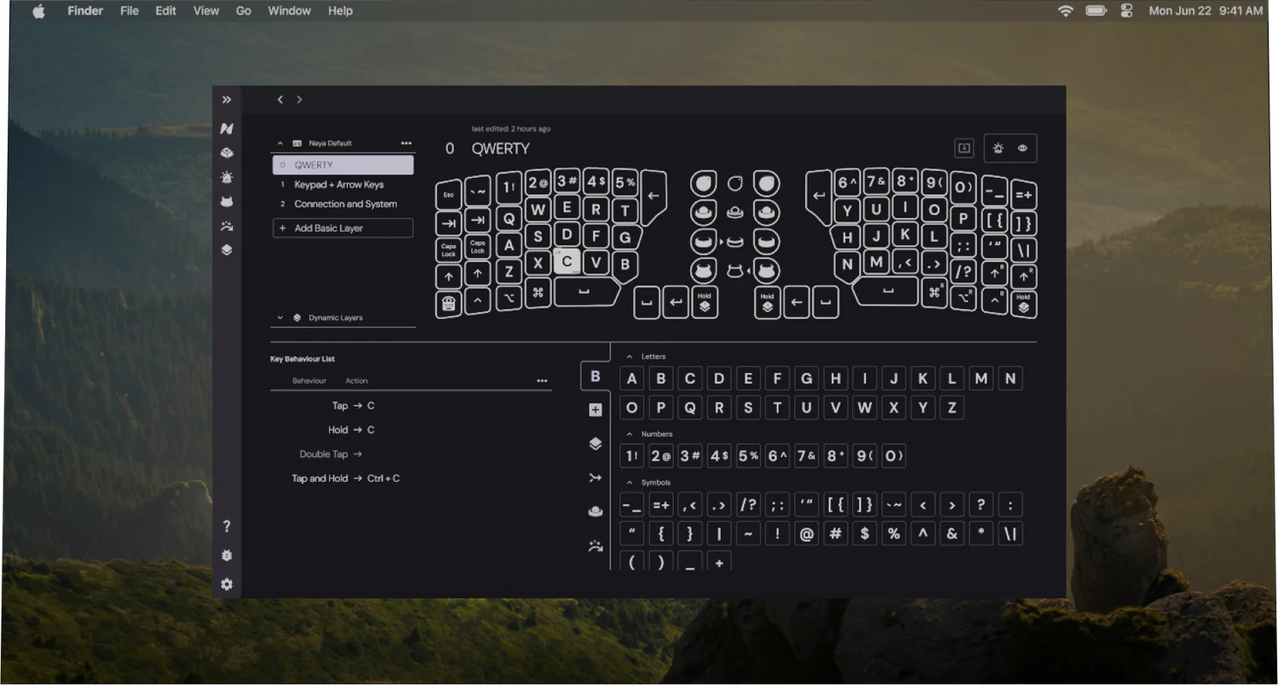Expand the Dynamic Layers section
The height and width of the screenshot is (685, 1278).
pyautogui.click(x=280, y=318)
